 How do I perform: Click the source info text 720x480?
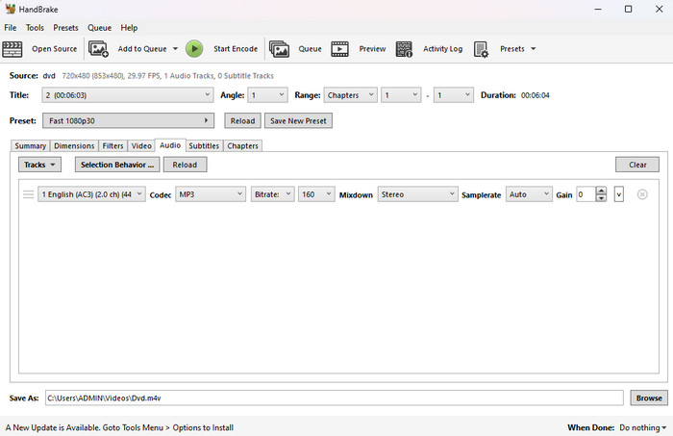point(168,76)
